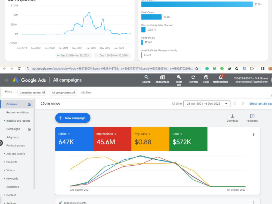The height and width of the screenshot is (204, 272).
Task: Open the Cost metric dropdown
Action: pos(177,134)
